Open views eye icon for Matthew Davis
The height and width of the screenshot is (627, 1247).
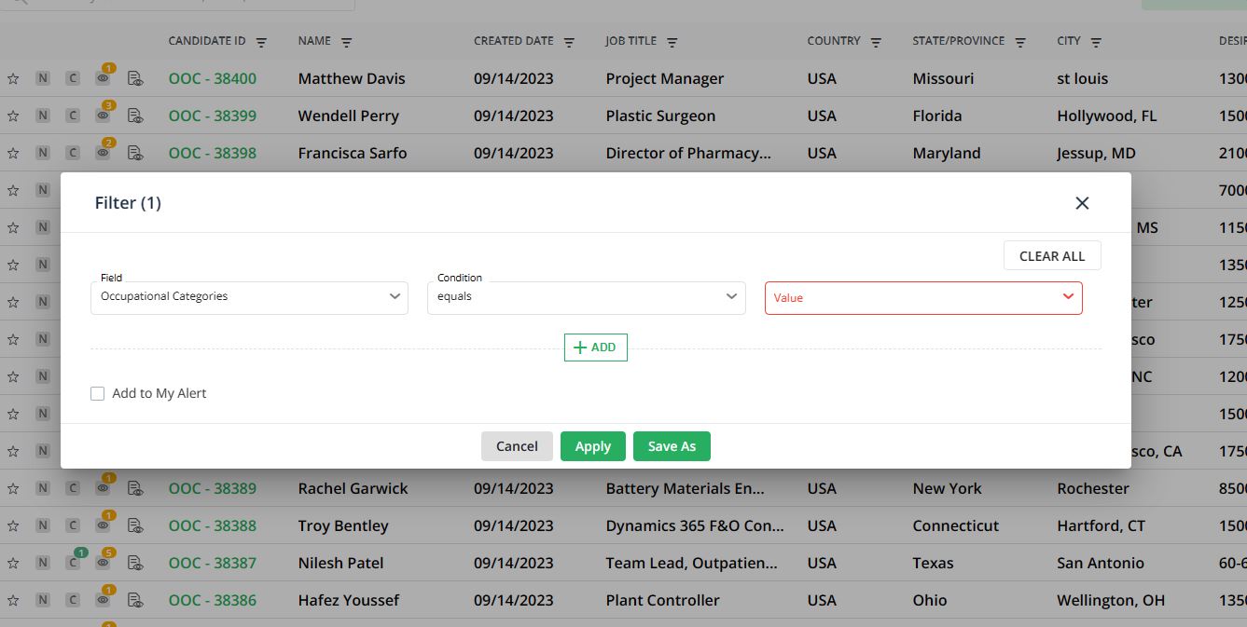tap(103, 79)
